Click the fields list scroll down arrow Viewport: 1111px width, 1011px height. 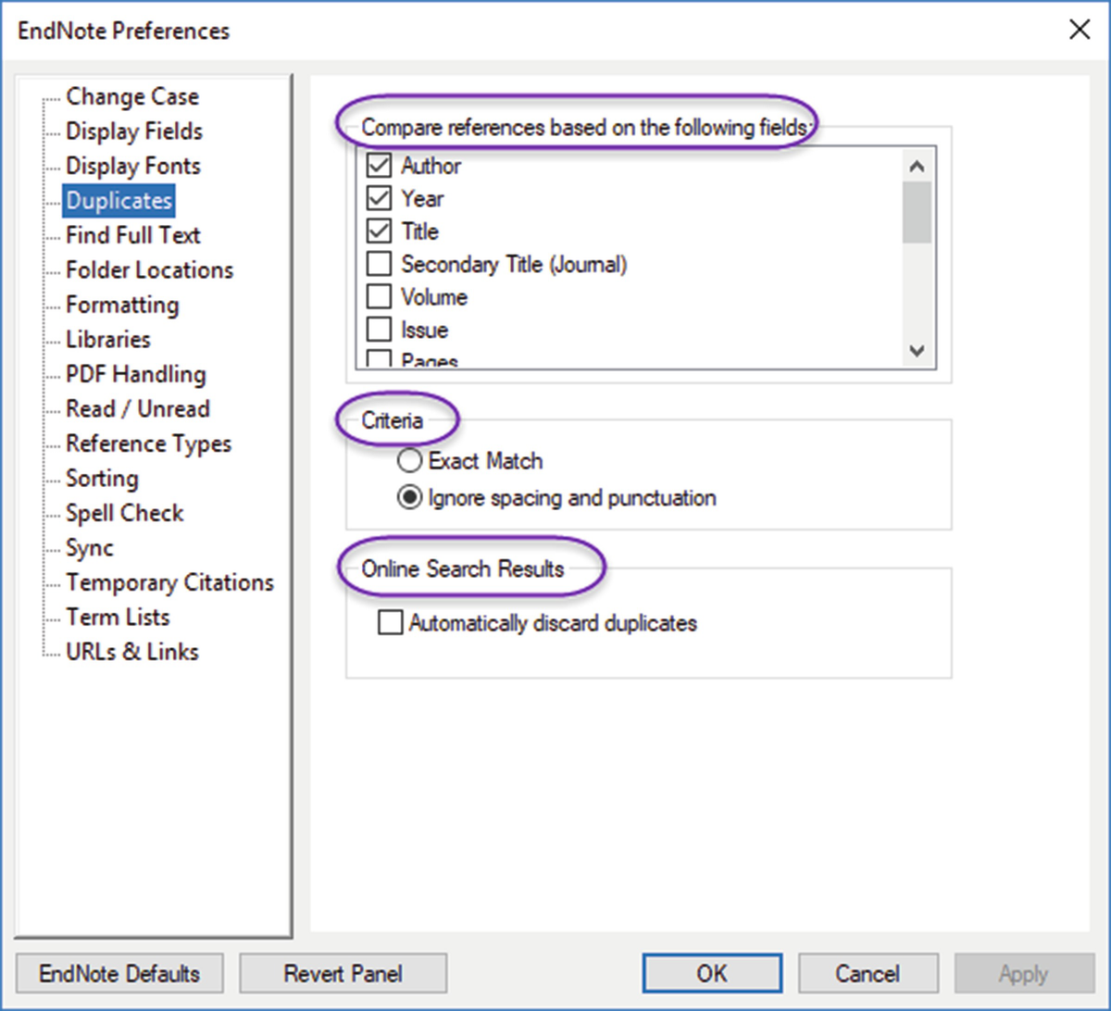[918, 351]
